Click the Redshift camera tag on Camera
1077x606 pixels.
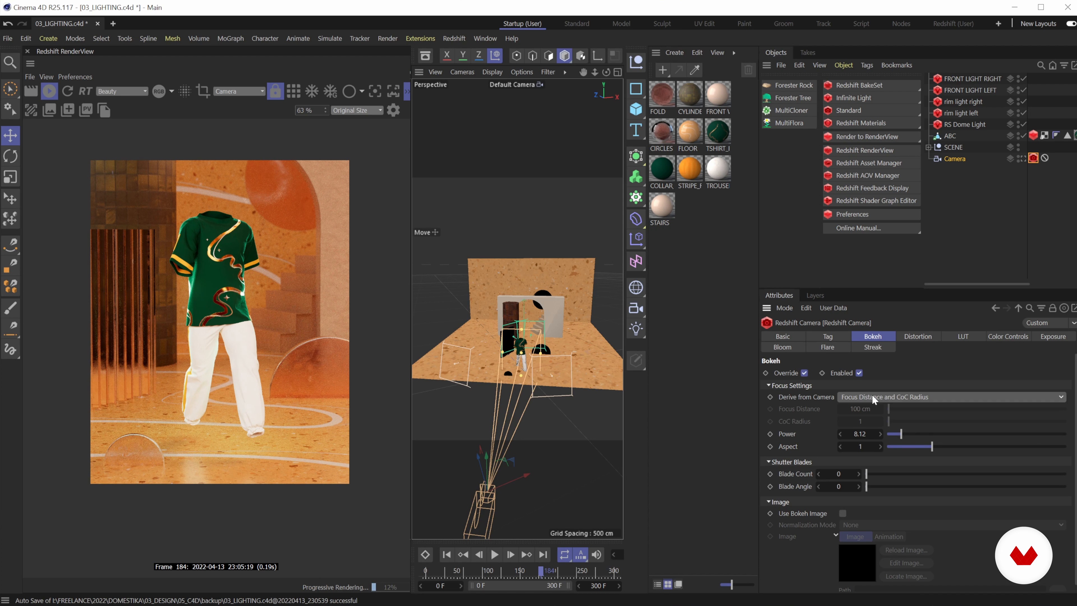(x=1034, y=159)
